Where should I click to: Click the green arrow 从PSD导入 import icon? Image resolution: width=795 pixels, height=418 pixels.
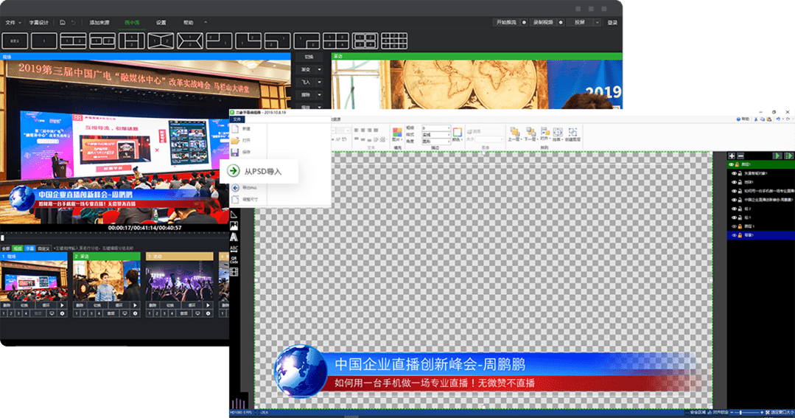[x=234, y=171]
